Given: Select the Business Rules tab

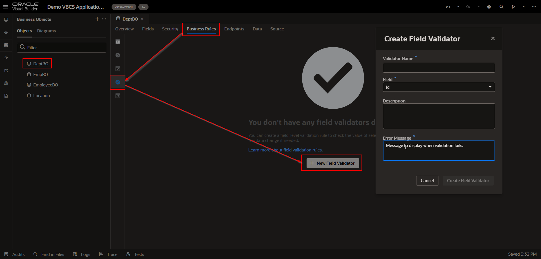Looking at the screenshot, I should 201,29.
